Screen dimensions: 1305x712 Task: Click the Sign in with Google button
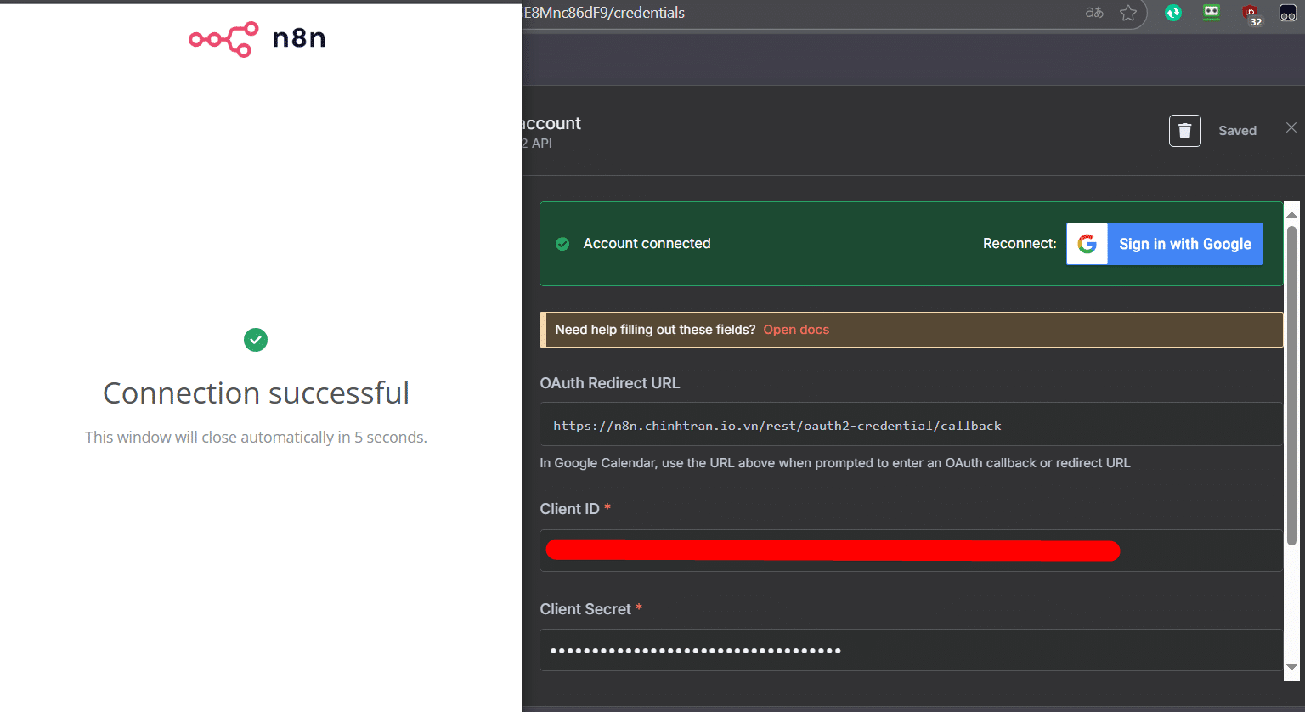(x=1164, y=244)
